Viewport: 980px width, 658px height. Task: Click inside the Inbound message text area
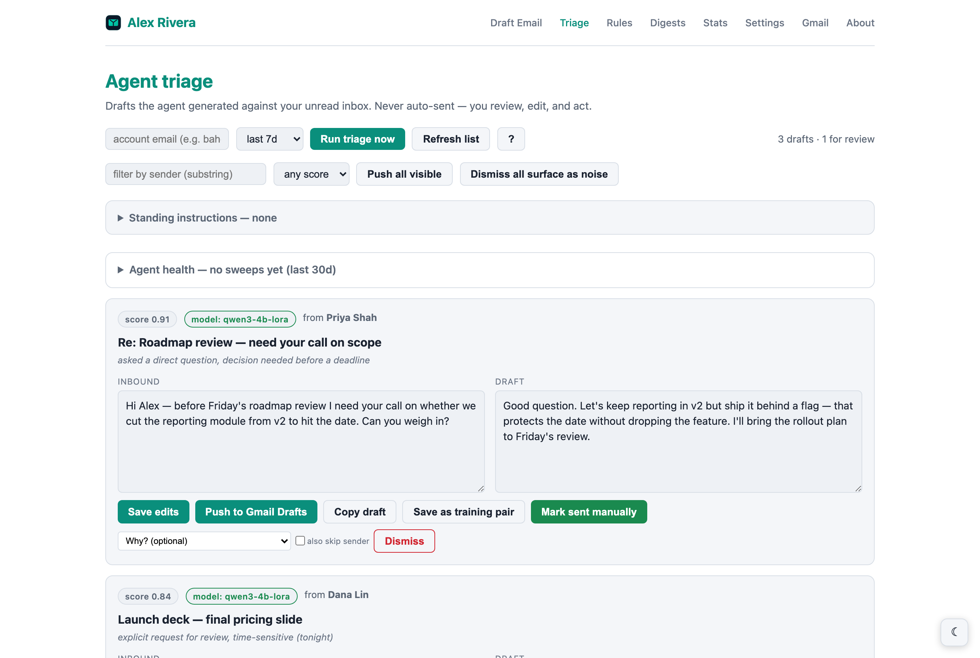(301, 442)
